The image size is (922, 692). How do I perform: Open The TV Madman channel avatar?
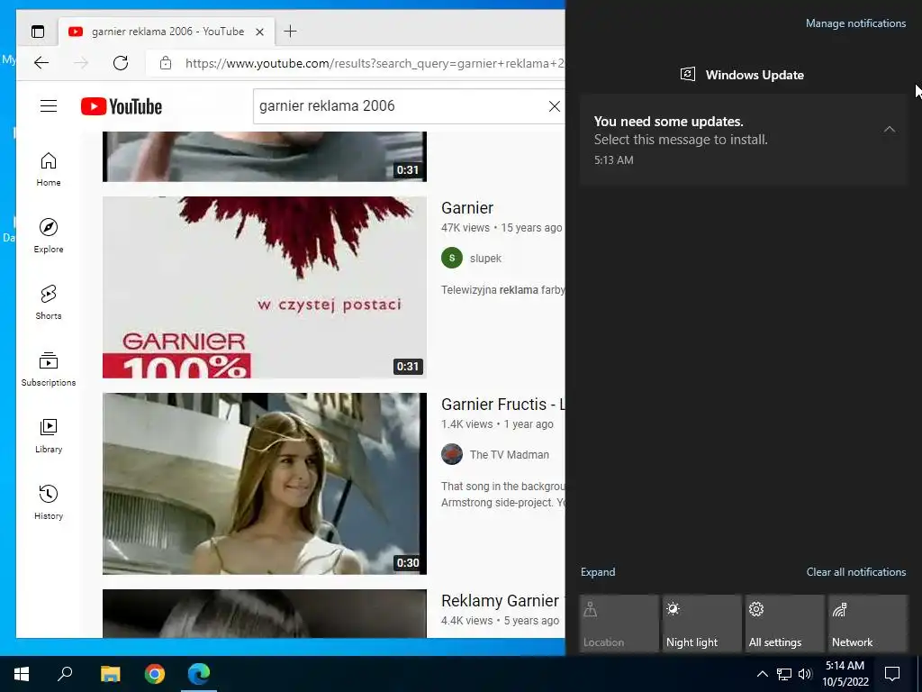pyautogui.click(x=452, y=454)
